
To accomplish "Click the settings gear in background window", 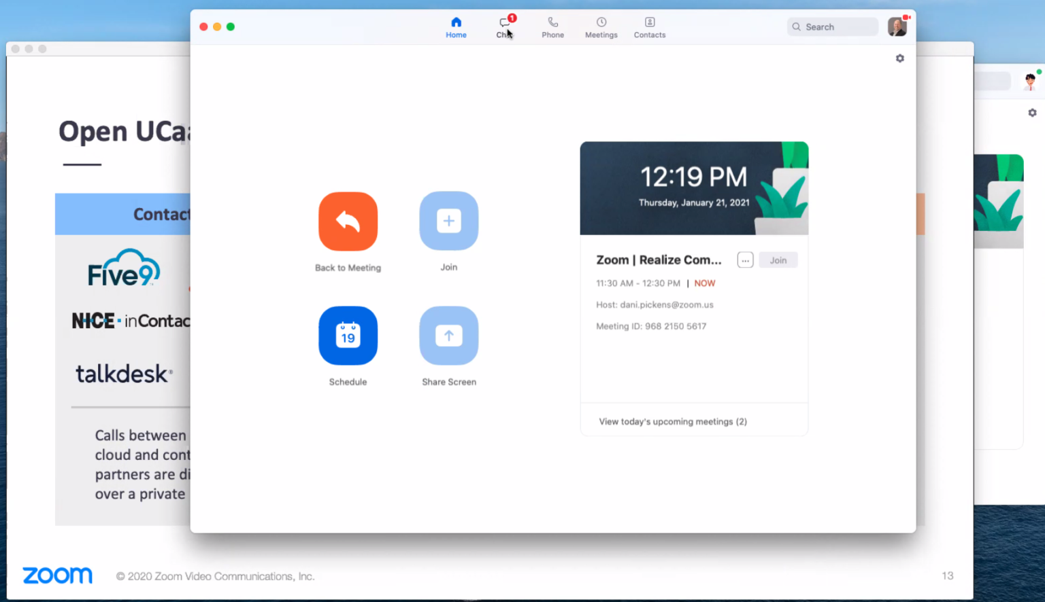I will click(x=1032, y=113).
